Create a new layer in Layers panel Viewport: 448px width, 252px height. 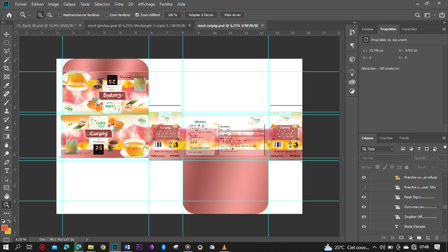[428, 238]
